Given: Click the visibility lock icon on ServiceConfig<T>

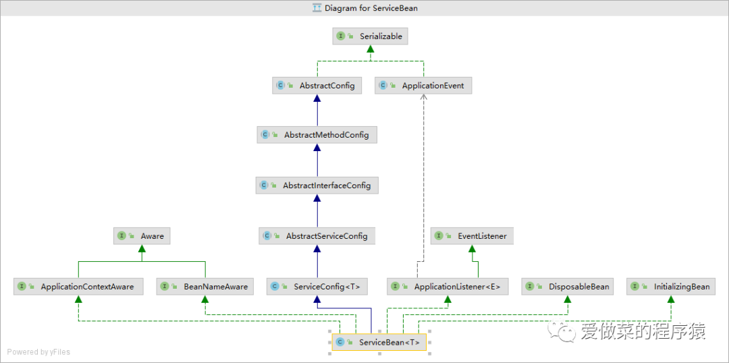Looking at the screenshot, I should pyautogui.click(x=286, y=287).
